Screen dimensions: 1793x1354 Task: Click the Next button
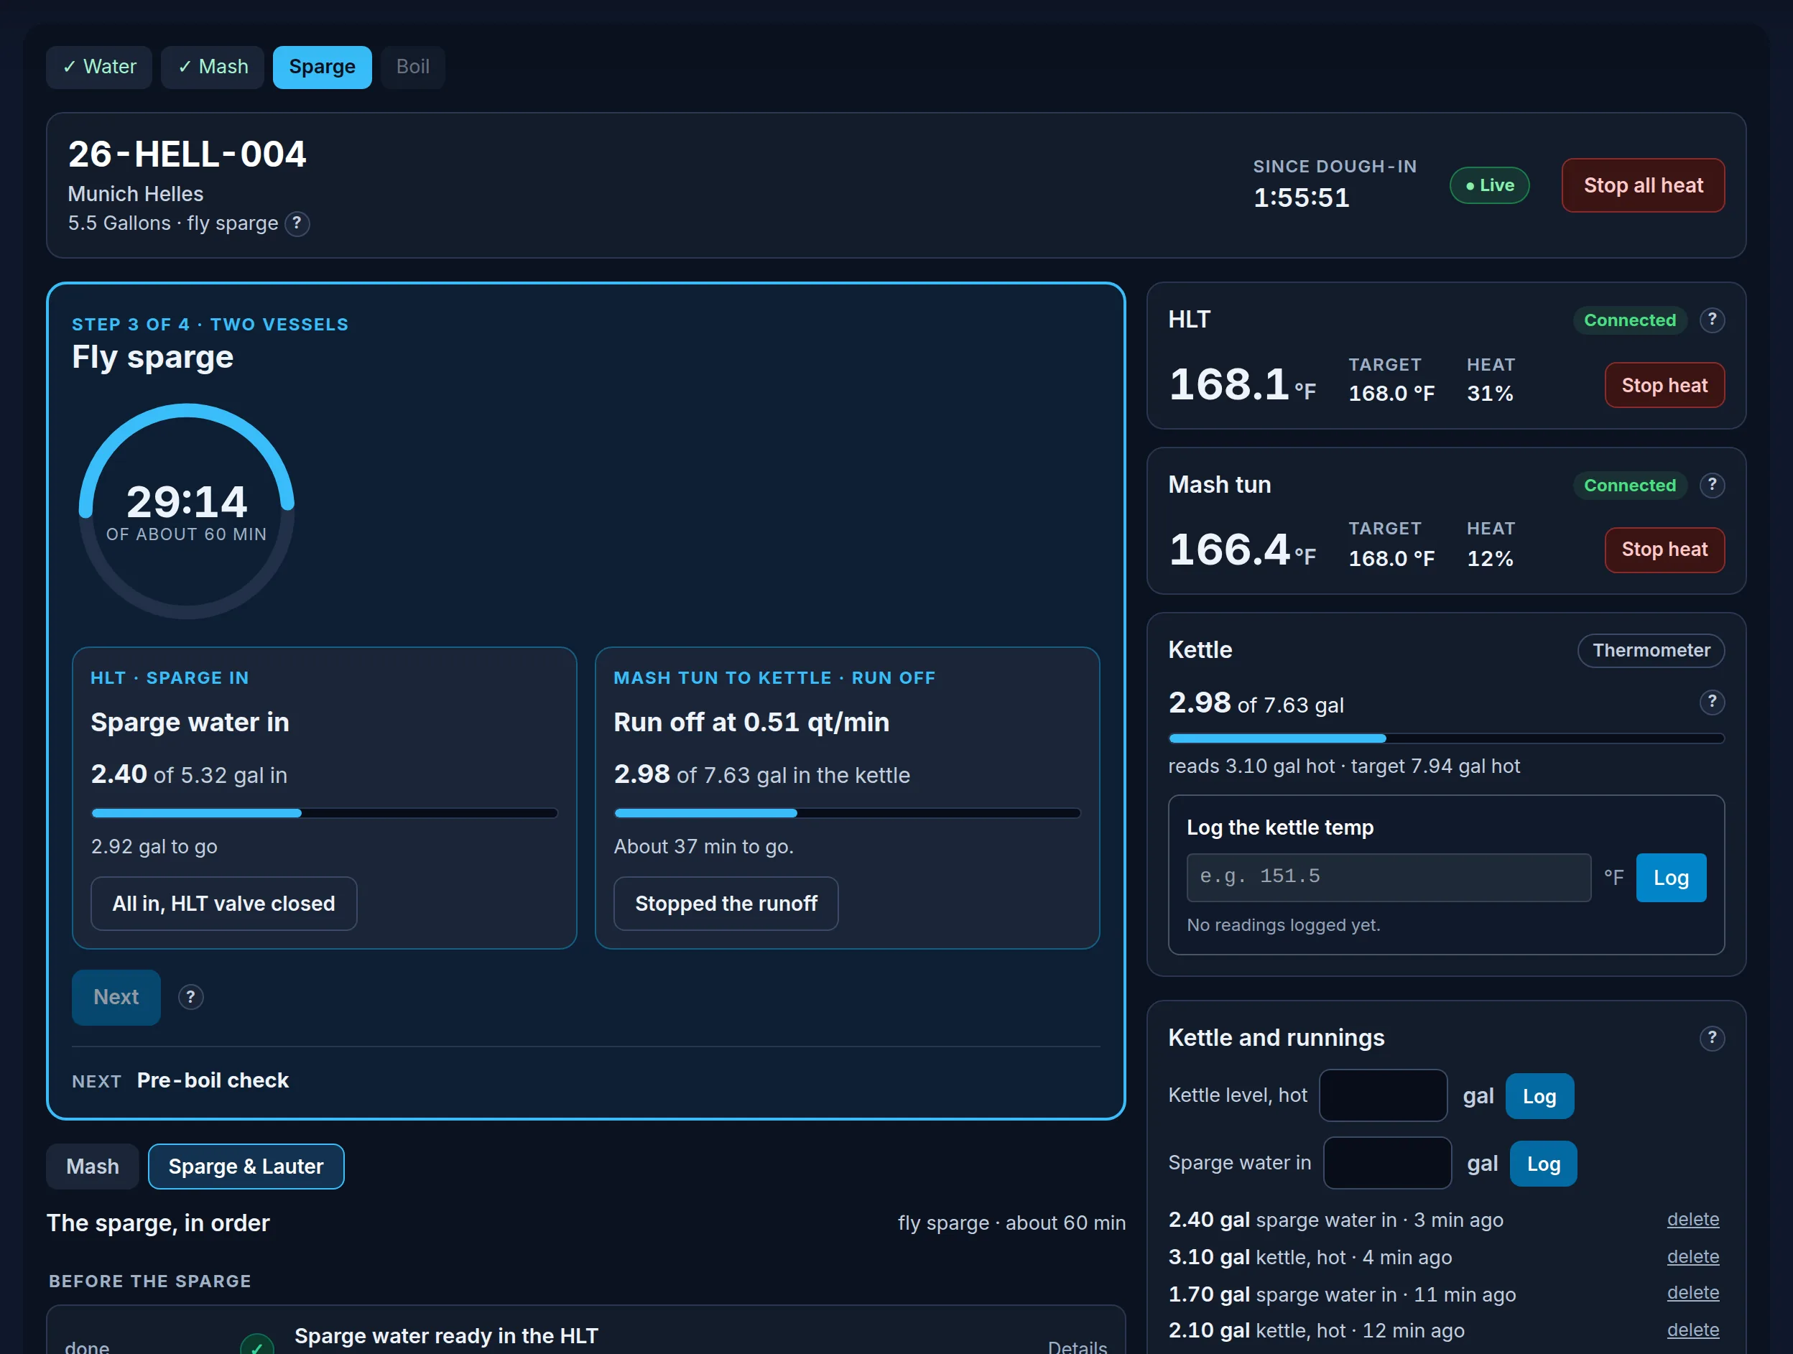click(x=116, y=998)
